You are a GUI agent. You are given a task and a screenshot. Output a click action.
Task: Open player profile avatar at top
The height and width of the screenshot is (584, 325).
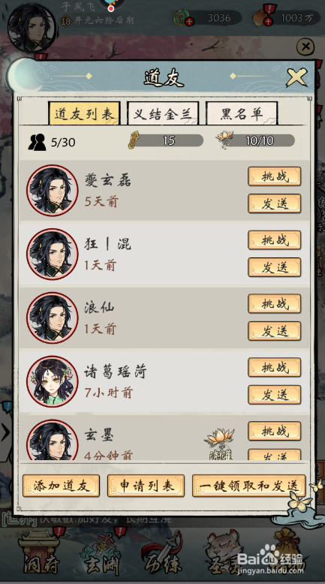pyautogui.click(x=32, y=28)
